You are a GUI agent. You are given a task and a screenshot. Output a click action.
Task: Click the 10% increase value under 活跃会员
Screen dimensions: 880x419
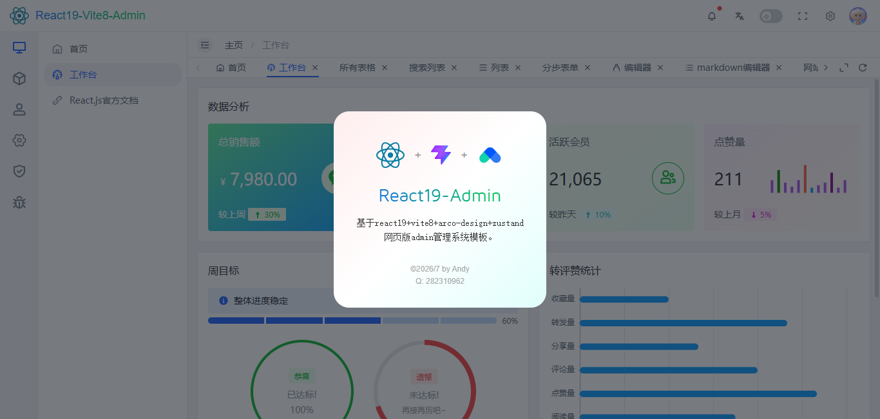[598, 214]
